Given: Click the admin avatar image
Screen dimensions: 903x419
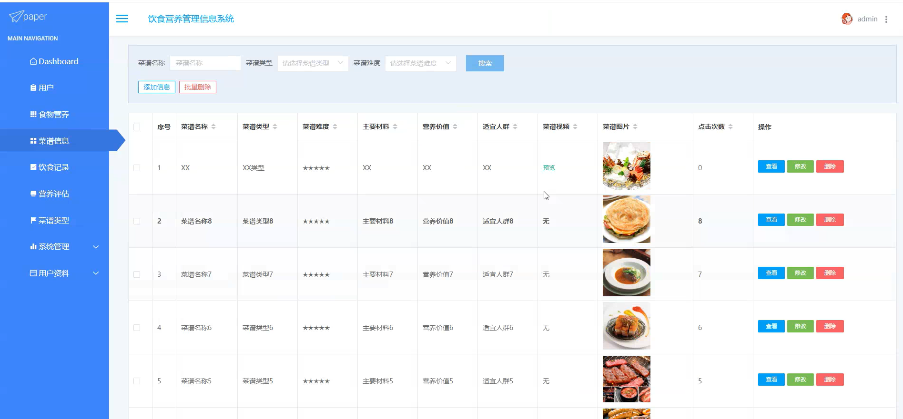Looking at the screenshot, I should point(847,19).
